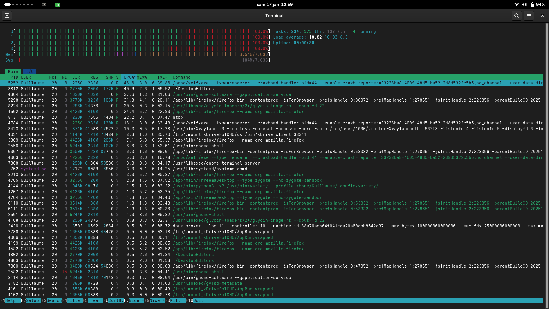Click the battery 94% indicator
This screenshot has height=309, width=549.
[538, 5]
